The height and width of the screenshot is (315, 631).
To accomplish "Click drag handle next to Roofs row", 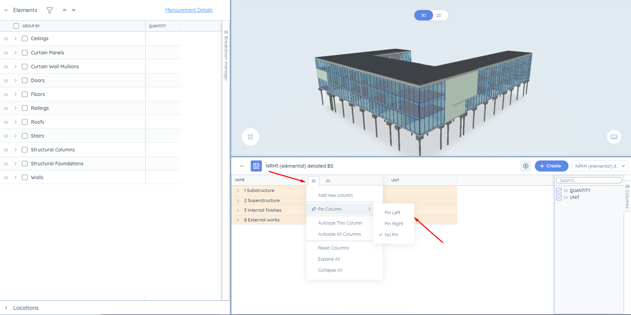I will [6, 122].
